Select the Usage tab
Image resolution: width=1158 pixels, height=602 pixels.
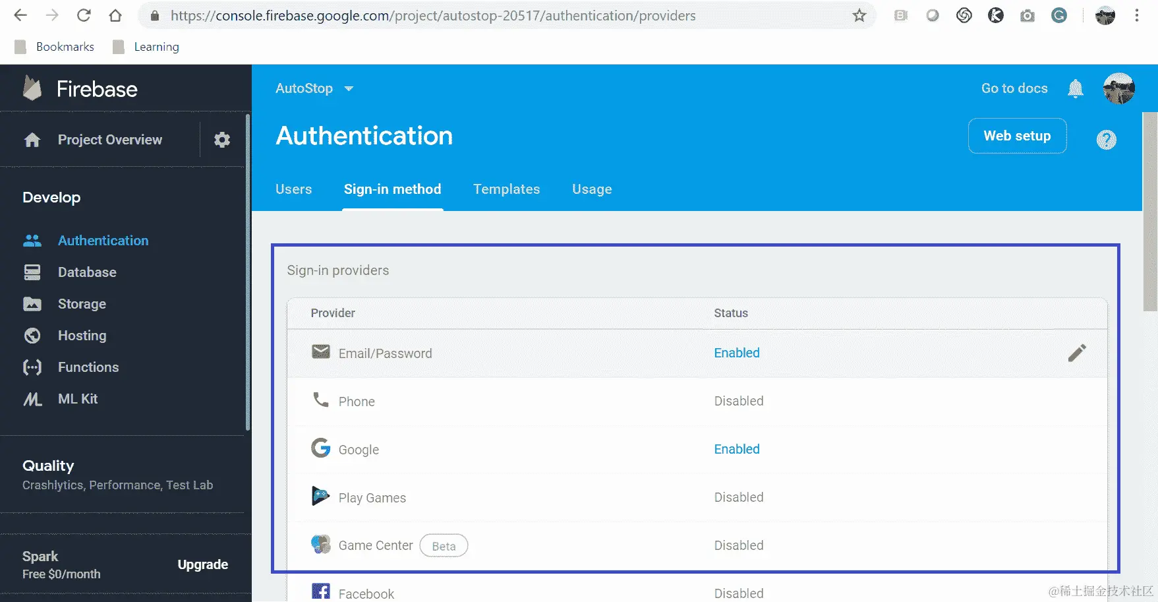592,189
